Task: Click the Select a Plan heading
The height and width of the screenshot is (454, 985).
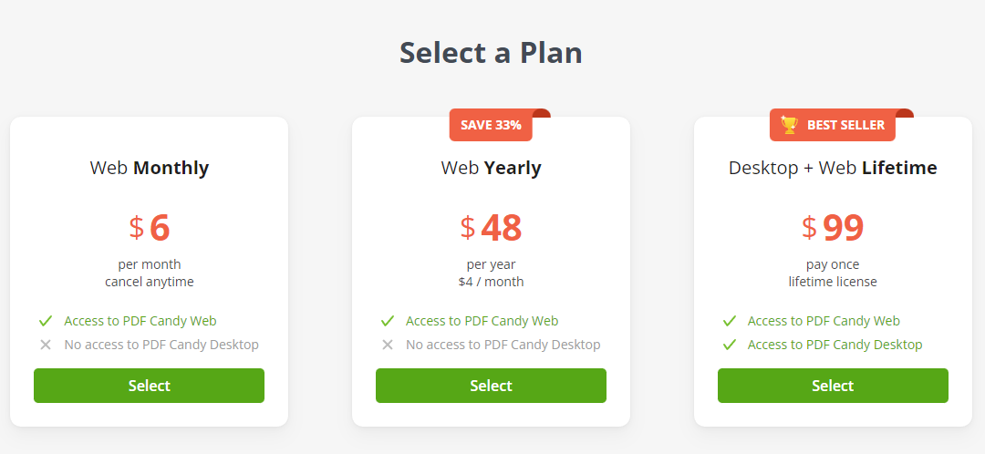Action: (x=491, y=53)
